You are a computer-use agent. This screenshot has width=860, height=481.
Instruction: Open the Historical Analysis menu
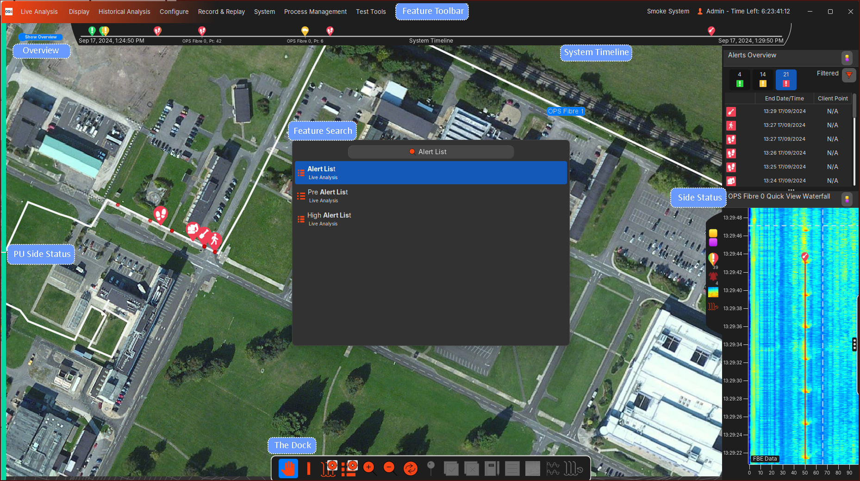(x=124, y=12)
